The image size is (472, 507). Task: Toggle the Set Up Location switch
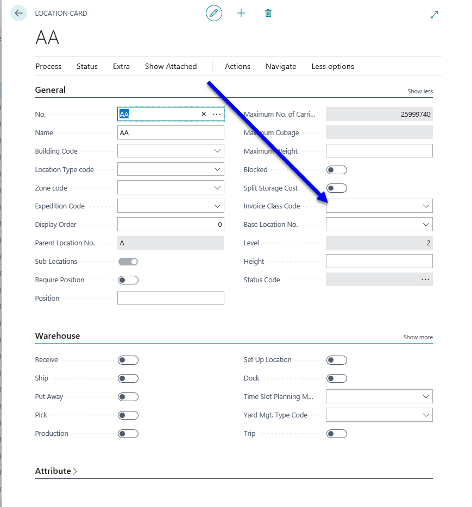[337, 360]
